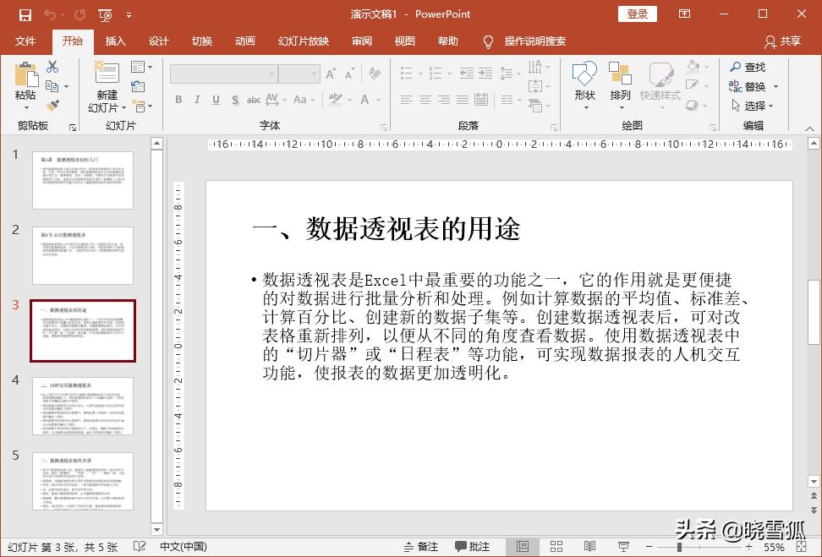This screenshot has height=557, width=822.
Task: Toggle underline formatting with the U button
Action: pyautogui.click(x=216, y=100)
